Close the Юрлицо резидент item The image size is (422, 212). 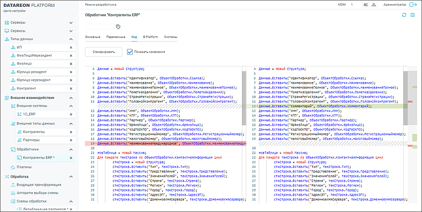pos(71,72)
